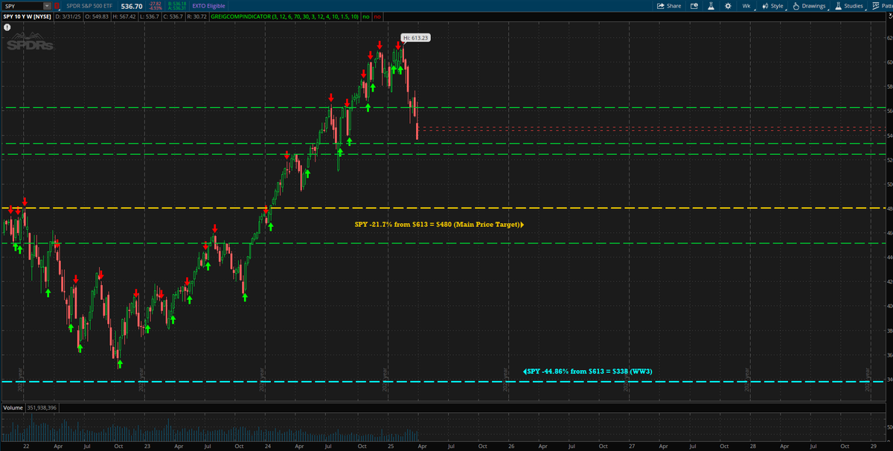The width and height of the screenshot is (893, 451).
Task: Select the yellow Main Price Target annotation
Action: [x=439, y=223]
